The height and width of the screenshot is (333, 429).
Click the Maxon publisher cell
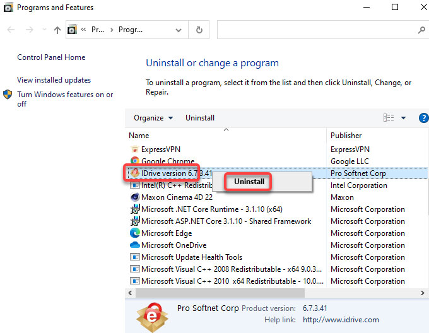point(342,197)
